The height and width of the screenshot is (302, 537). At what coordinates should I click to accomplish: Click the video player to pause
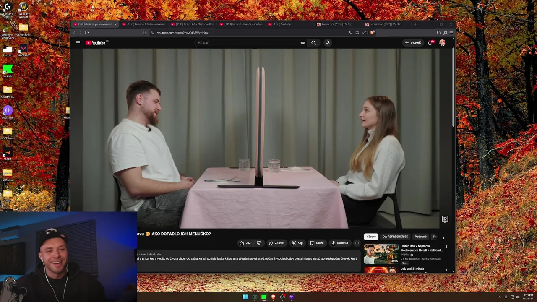[261, 138]
